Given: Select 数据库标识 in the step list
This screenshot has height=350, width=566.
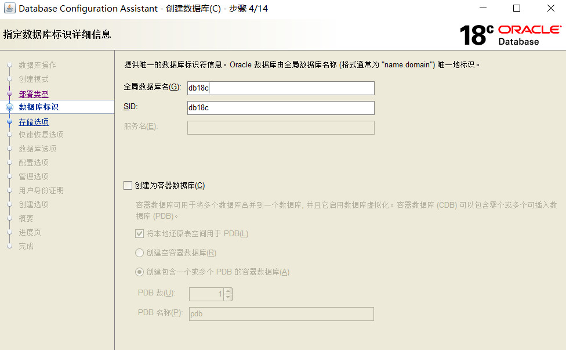Looking at the screenshot, I should 38,107.
